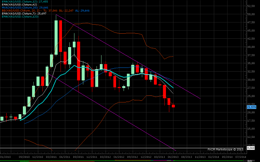
Task: Click the 02/2014 date axis label
Action: click(213, 157)
